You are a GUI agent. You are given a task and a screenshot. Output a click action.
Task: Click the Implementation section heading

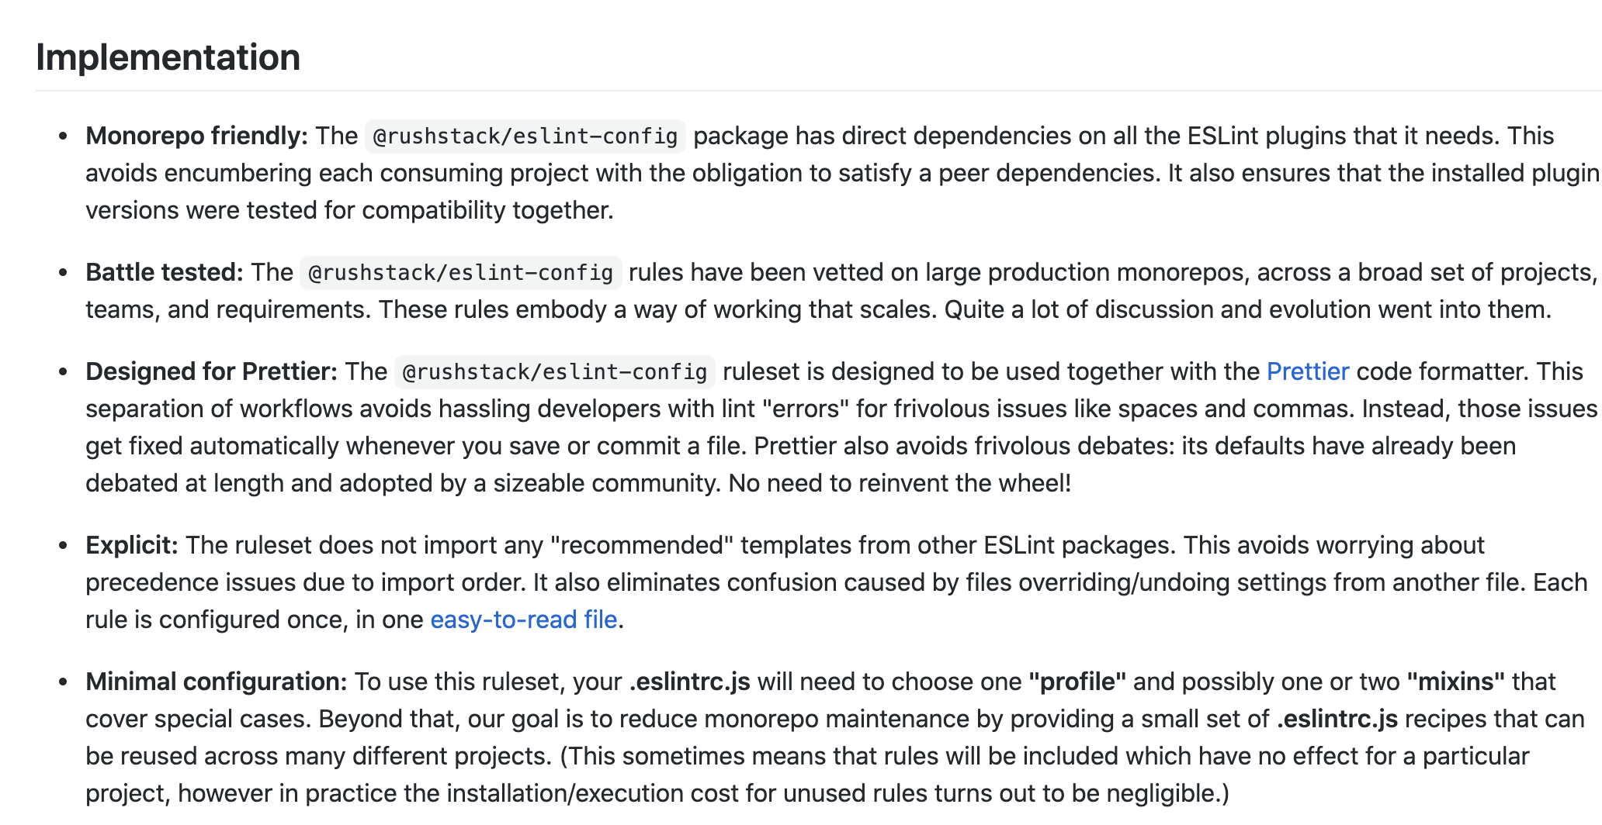click(168, 57)
